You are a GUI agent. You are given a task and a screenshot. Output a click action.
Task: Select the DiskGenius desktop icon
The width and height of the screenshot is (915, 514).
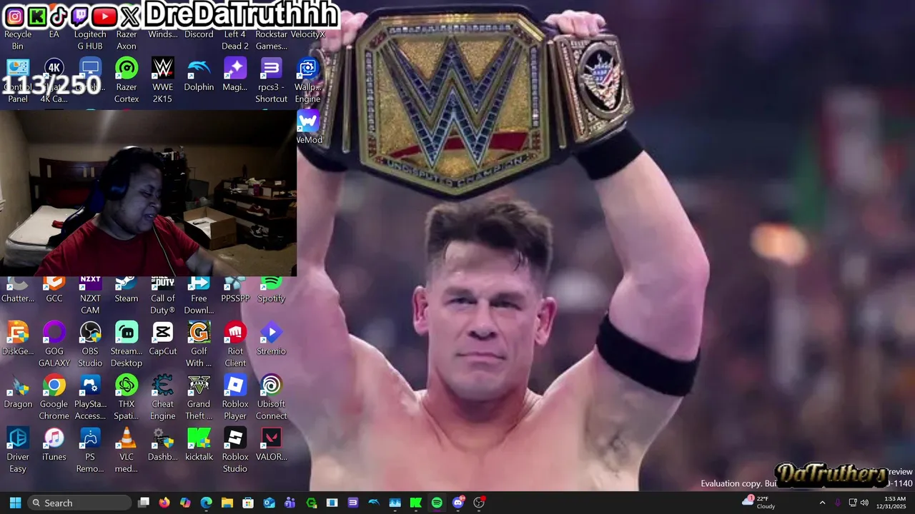(x=18, y=333)
